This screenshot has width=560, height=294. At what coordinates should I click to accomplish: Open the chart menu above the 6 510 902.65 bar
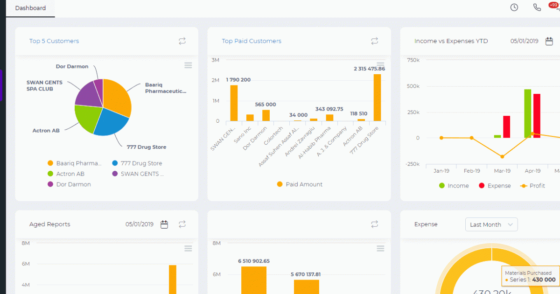380,249
